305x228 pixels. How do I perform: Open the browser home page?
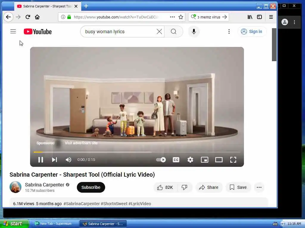37,17
